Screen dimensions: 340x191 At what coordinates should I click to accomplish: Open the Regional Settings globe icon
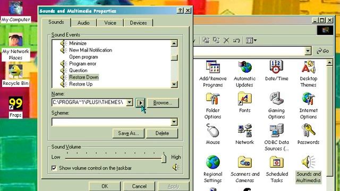click(x=212, y=162)
